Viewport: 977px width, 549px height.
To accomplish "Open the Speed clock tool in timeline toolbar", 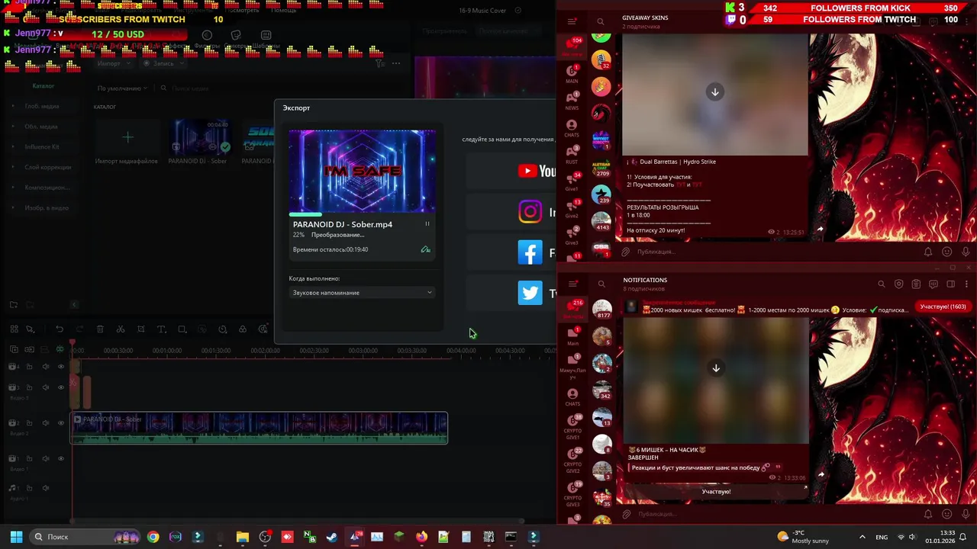I will (x=222, y=329).
